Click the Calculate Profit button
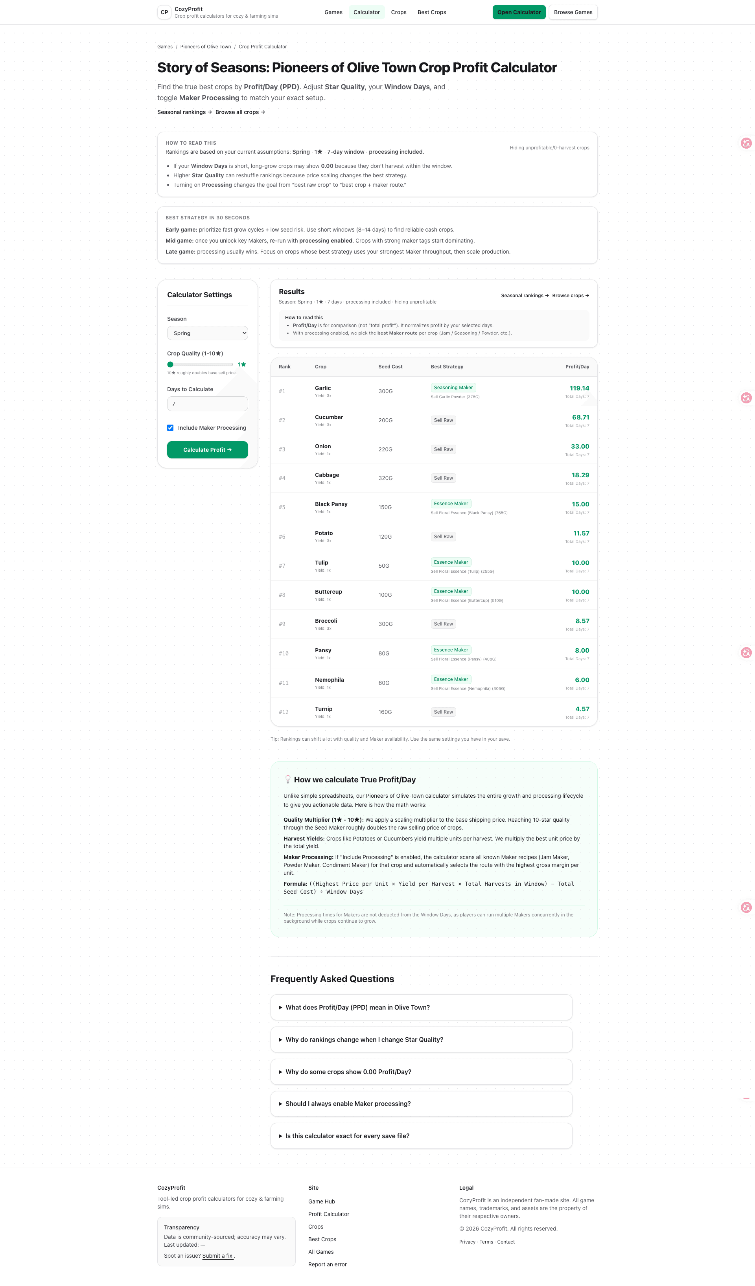The width and height of the screenshot is (755, 1286). [x=207, y=450]
